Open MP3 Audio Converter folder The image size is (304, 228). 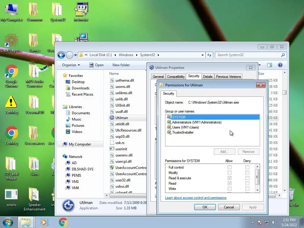point(34,76)
